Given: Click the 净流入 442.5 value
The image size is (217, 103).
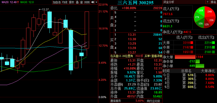Looking at the screenshot, I should [x=187, y=32].
